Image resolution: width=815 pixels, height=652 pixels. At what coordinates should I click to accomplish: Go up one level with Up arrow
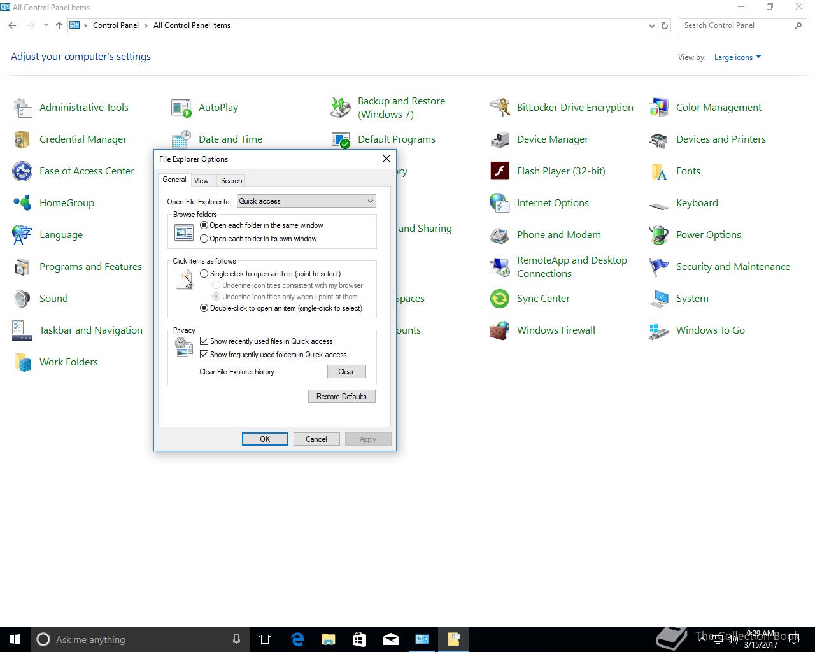point(59,25)
